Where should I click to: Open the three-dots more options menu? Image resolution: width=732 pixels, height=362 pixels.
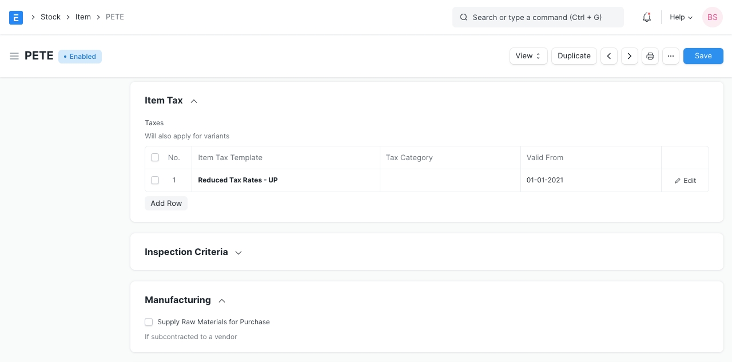coord(671,56)
